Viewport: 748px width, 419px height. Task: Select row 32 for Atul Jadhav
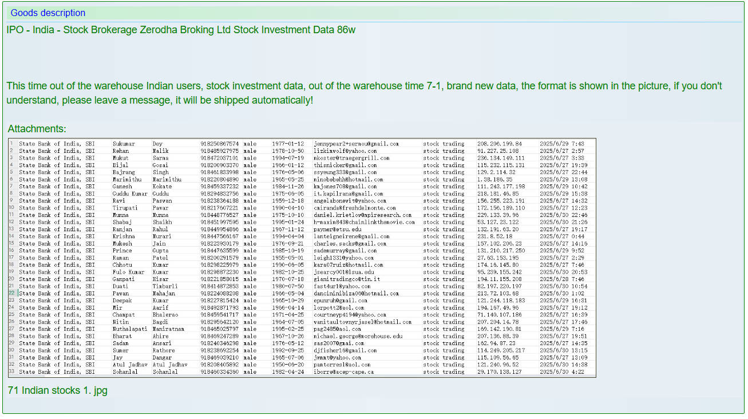tap(172, 363)
